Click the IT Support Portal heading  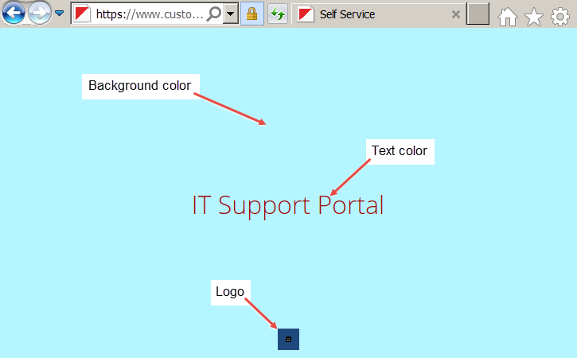[x=287, y=205]
